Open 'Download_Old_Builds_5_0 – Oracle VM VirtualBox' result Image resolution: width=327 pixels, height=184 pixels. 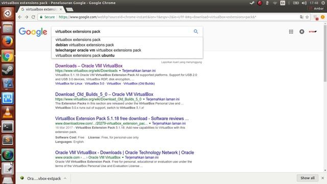coord(104,94)
